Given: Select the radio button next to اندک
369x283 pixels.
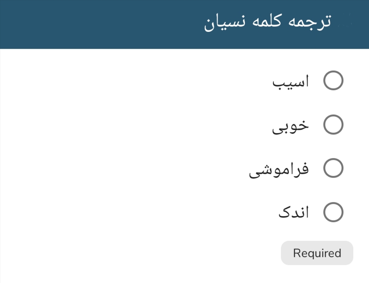Looking at the screenshot, I should [x=333, y=212].
